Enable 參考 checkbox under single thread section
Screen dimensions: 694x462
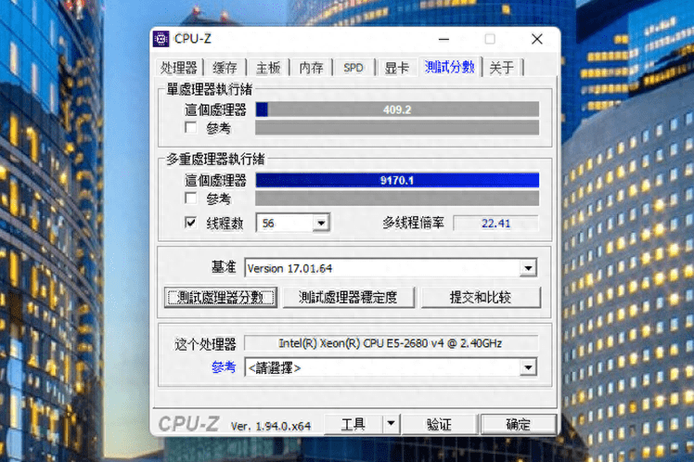pyautogui.click(x=191, y=128)
